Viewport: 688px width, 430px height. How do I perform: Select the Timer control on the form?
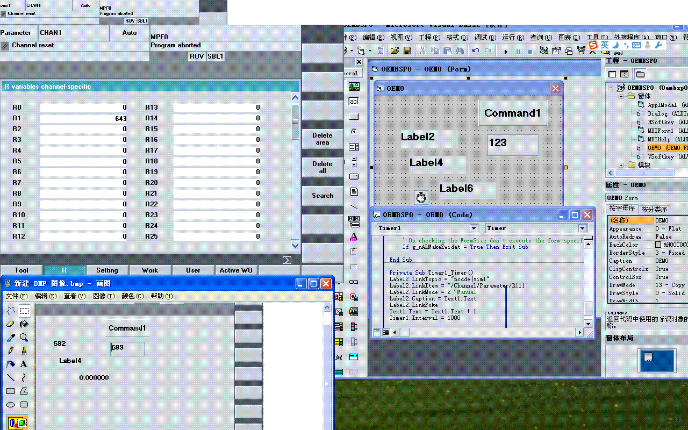[x=421, y=197]
